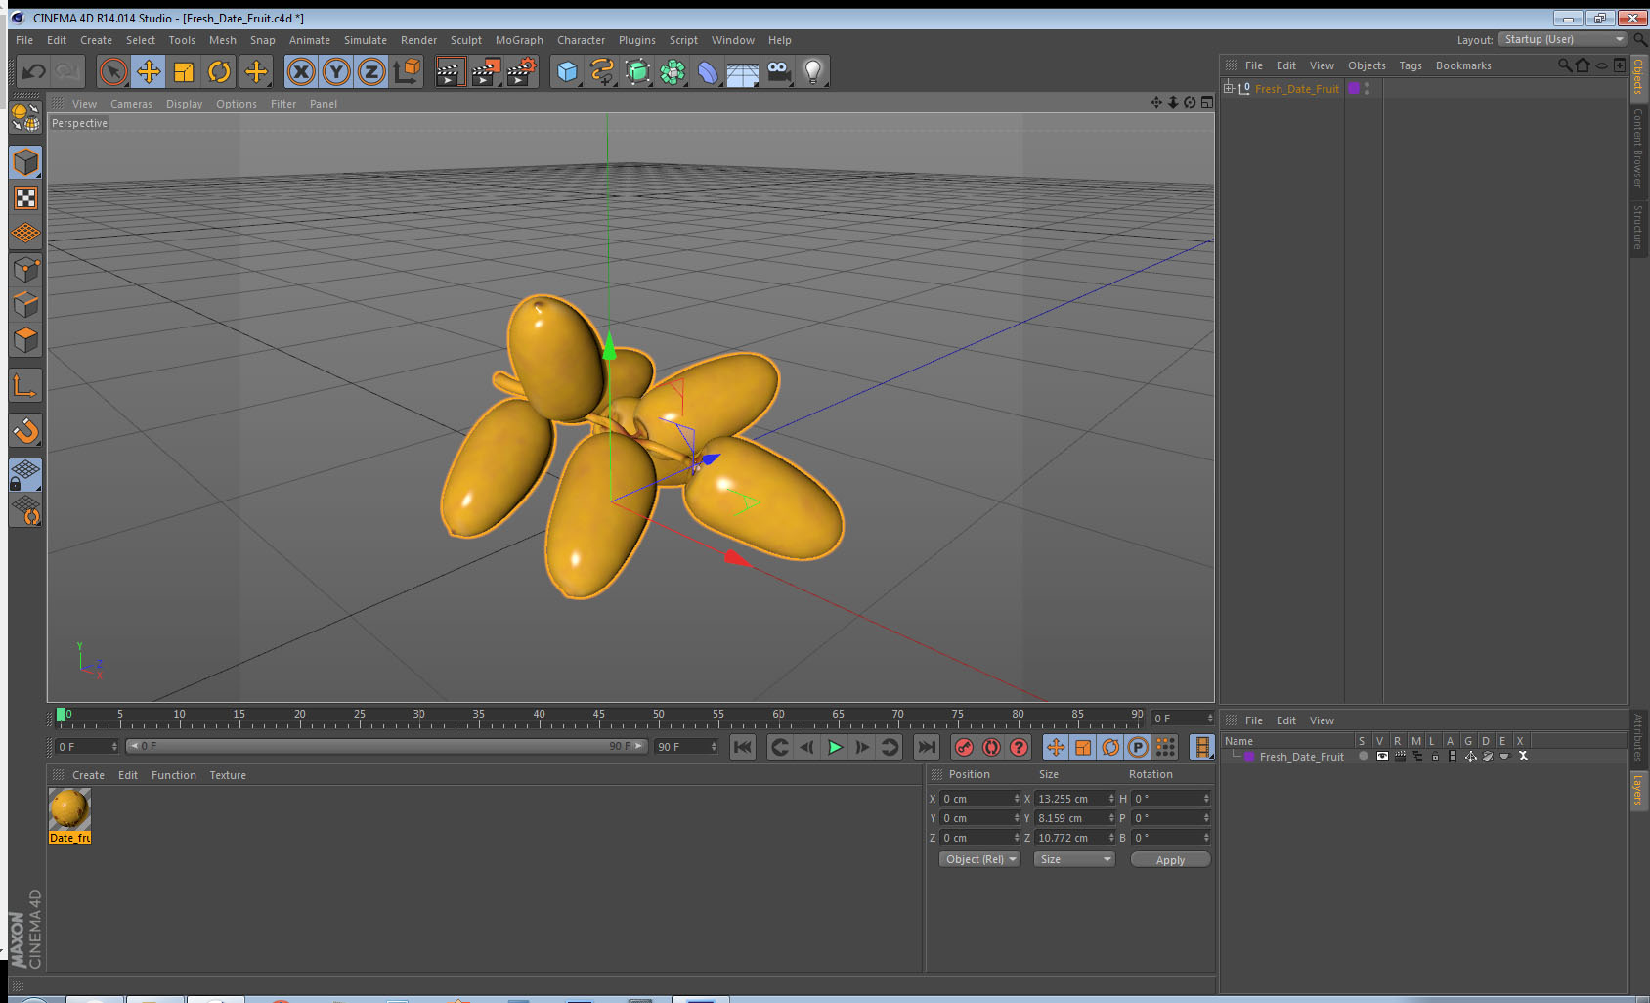Toggle Scale keyframe recording

[1083, 747]
